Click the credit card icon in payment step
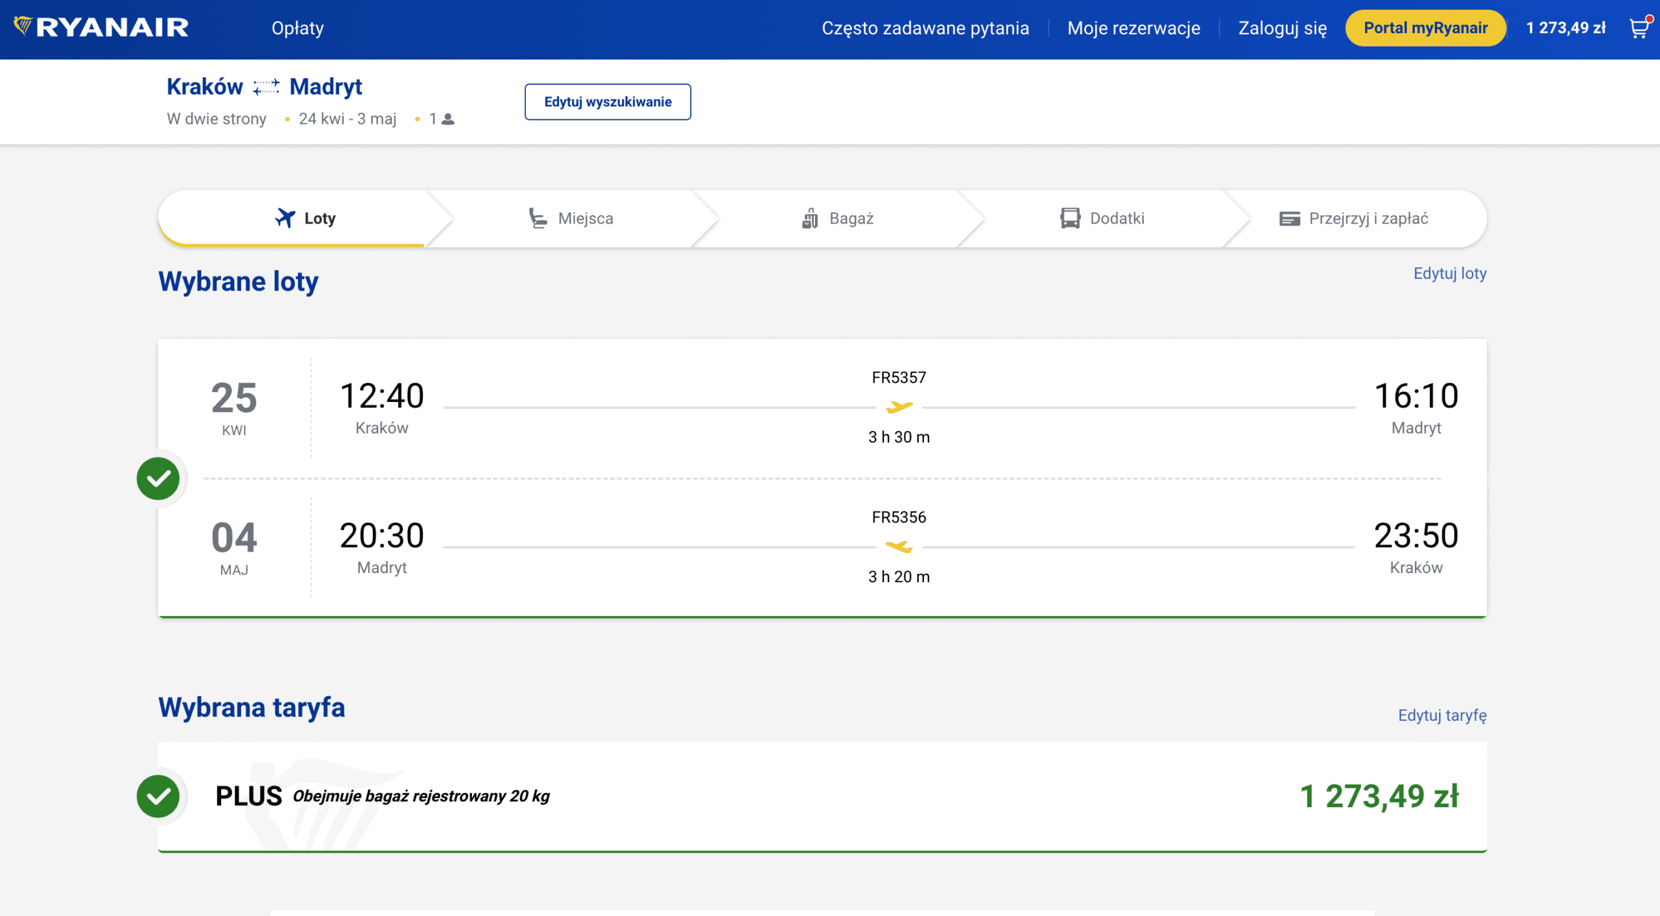This screenshot has height=916, width=1660. (x=1289, y=218)
